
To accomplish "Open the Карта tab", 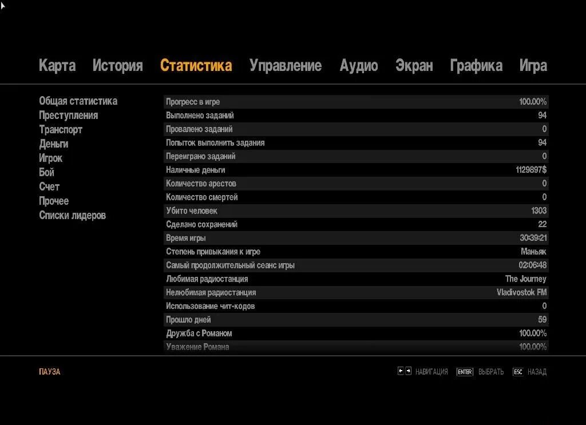I will click(57, 65).
